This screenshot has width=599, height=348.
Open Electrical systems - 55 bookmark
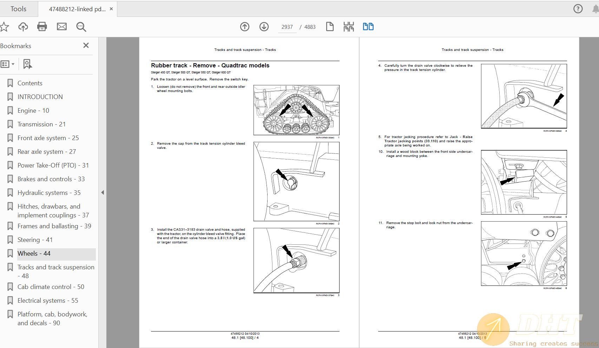[x=48, y=301]
